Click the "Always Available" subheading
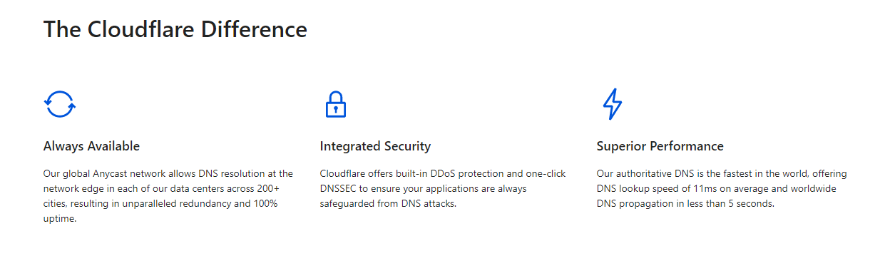Image resolution: width=885 pixels, height=261 pixels. tap(91, 146)
